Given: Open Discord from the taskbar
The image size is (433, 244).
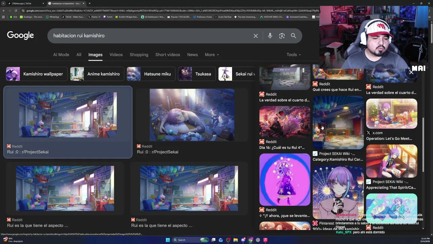Looking at the screenshot, I should (x=243, y=240).
